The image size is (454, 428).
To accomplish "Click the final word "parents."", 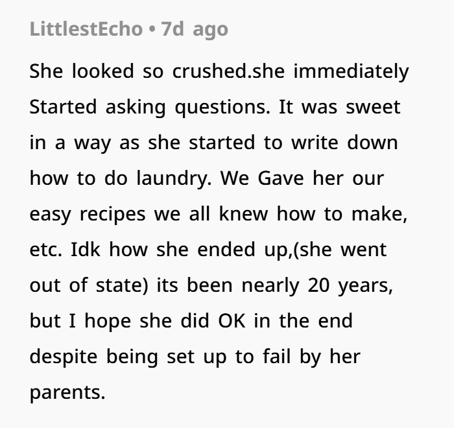I will pyautogui.click(x=67, y=393).
